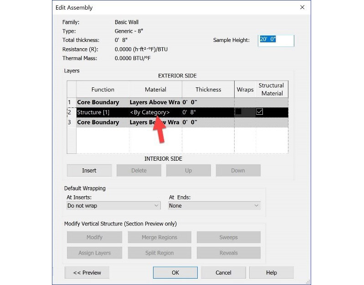This screenshot has height=285, width=364.
Task: Open Help for Edit Assembly
Action: tap(271, 273)
